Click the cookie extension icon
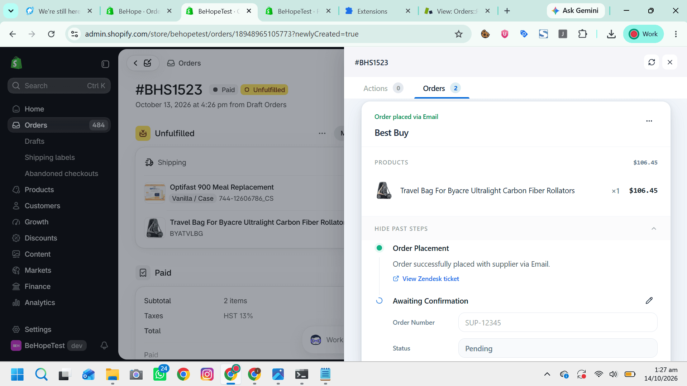The image size is (687, 386). pos(485,34)
